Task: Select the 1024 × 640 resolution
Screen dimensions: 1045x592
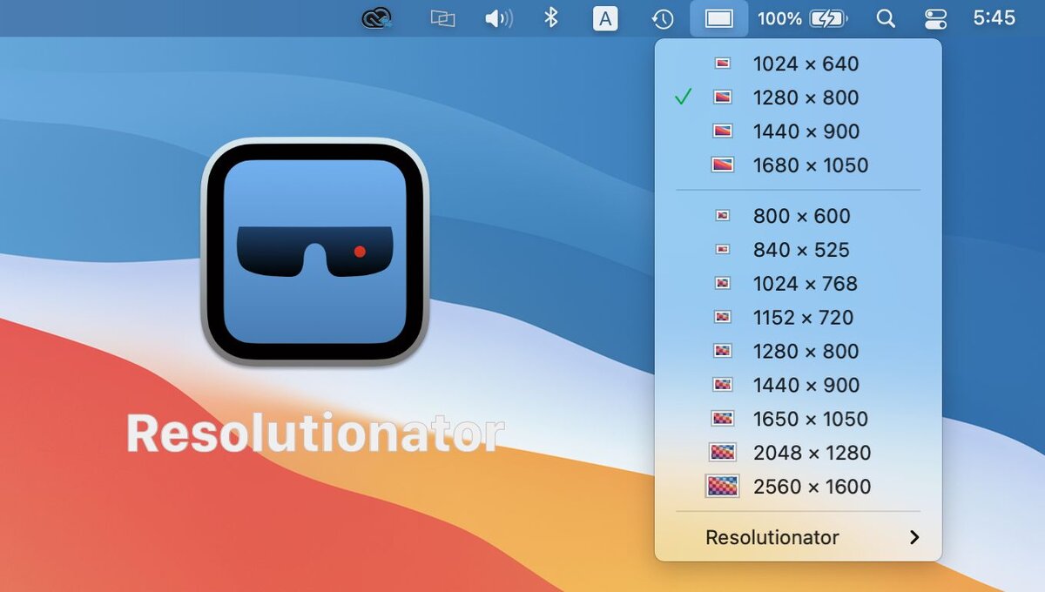Action: (x=798, y=64)
